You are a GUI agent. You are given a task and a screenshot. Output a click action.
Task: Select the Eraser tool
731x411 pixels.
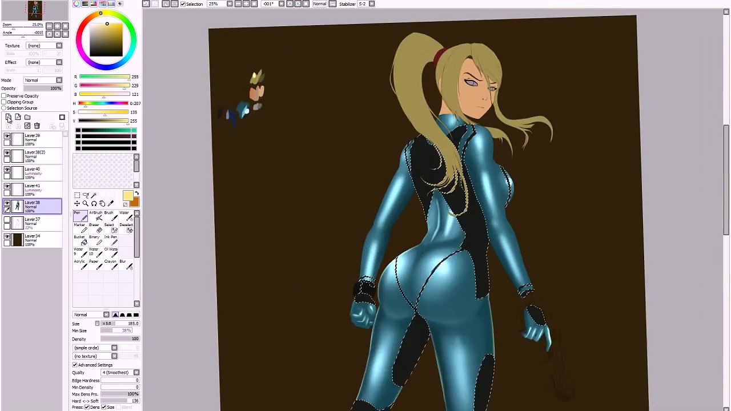pos(95,228)
